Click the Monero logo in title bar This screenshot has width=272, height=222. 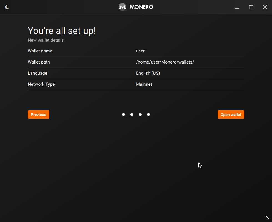(x=122, y=7)
